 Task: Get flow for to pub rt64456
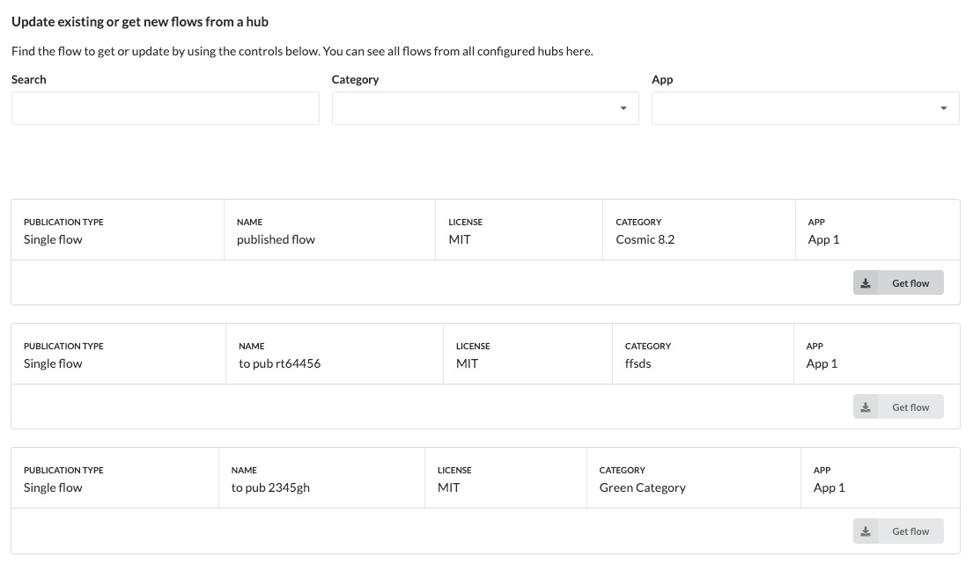click(898, 407)
